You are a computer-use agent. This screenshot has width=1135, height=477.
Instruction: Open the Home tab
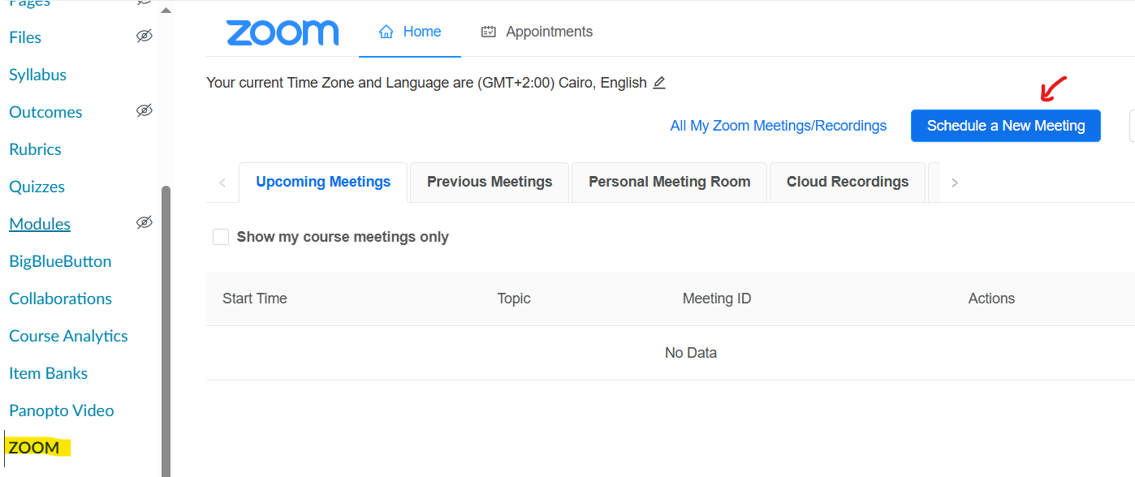(x=410, y=32)
